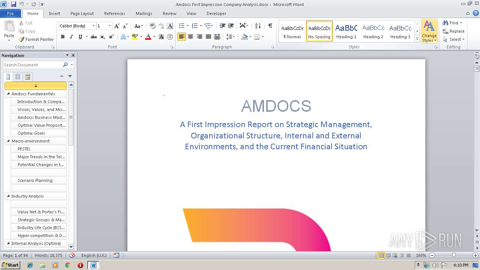Apply the Heading 1 style

pos(346,31)
